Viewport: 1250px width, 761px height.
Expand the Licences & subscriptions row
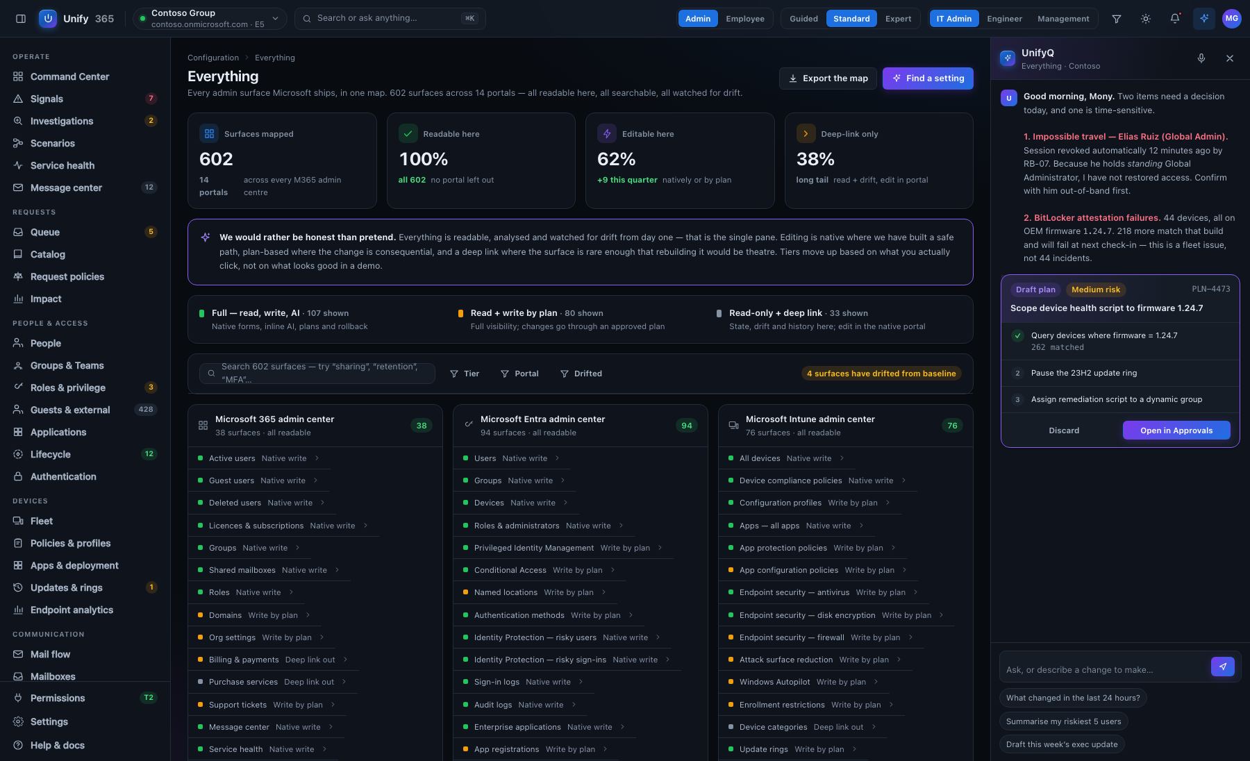pyautogui.click(x=283, y=526)
